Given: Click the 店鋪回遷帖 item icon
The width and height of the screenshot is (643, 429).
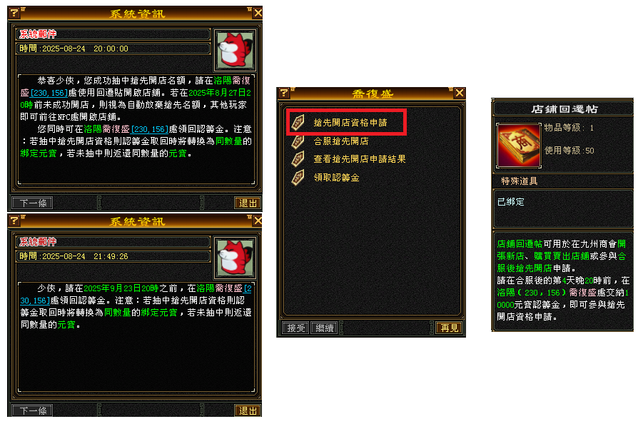Looking at the screenshot, I should [519, 146].
